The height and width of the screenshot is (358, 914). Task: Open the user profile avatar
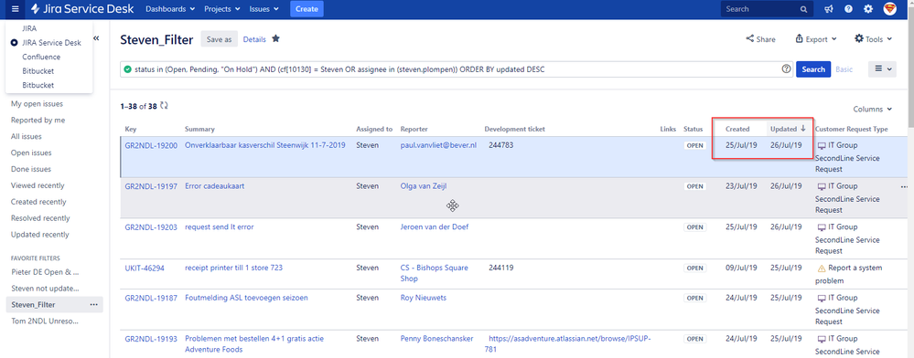point(889,9)
